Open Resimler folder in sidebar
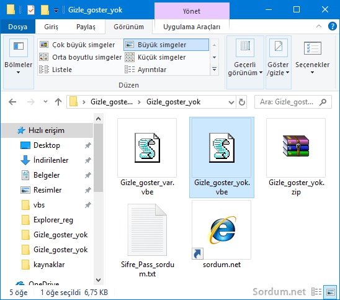 [x=48, y=190]
